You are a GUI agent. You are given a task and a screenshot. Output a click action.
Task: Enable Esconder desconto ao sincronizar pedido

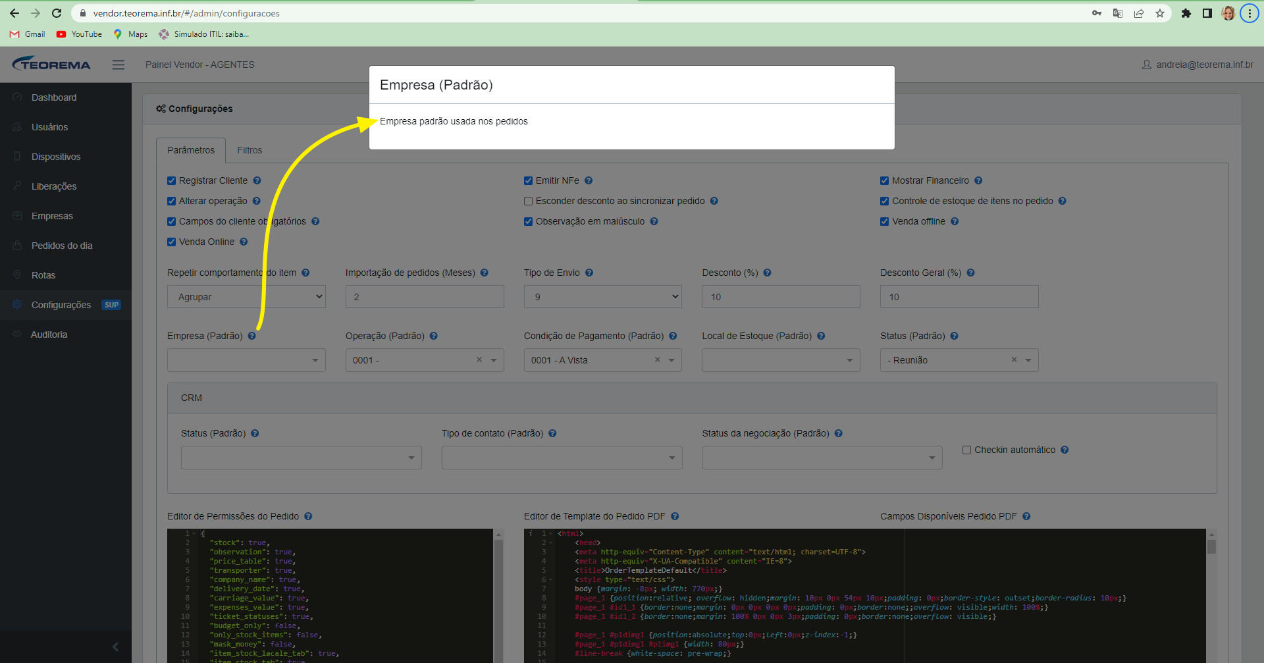tap(528, 201)
